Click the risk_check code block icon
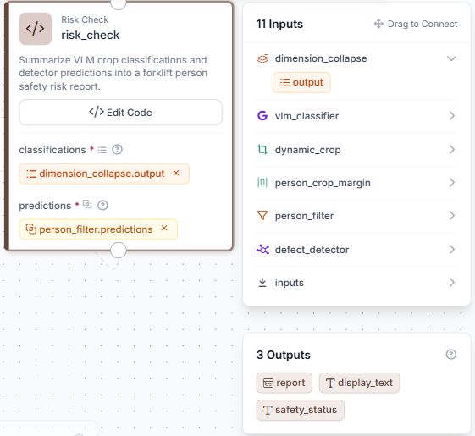The height and width of the screenshot is (436, 475). pyautogui.click(x=36, y=29)
